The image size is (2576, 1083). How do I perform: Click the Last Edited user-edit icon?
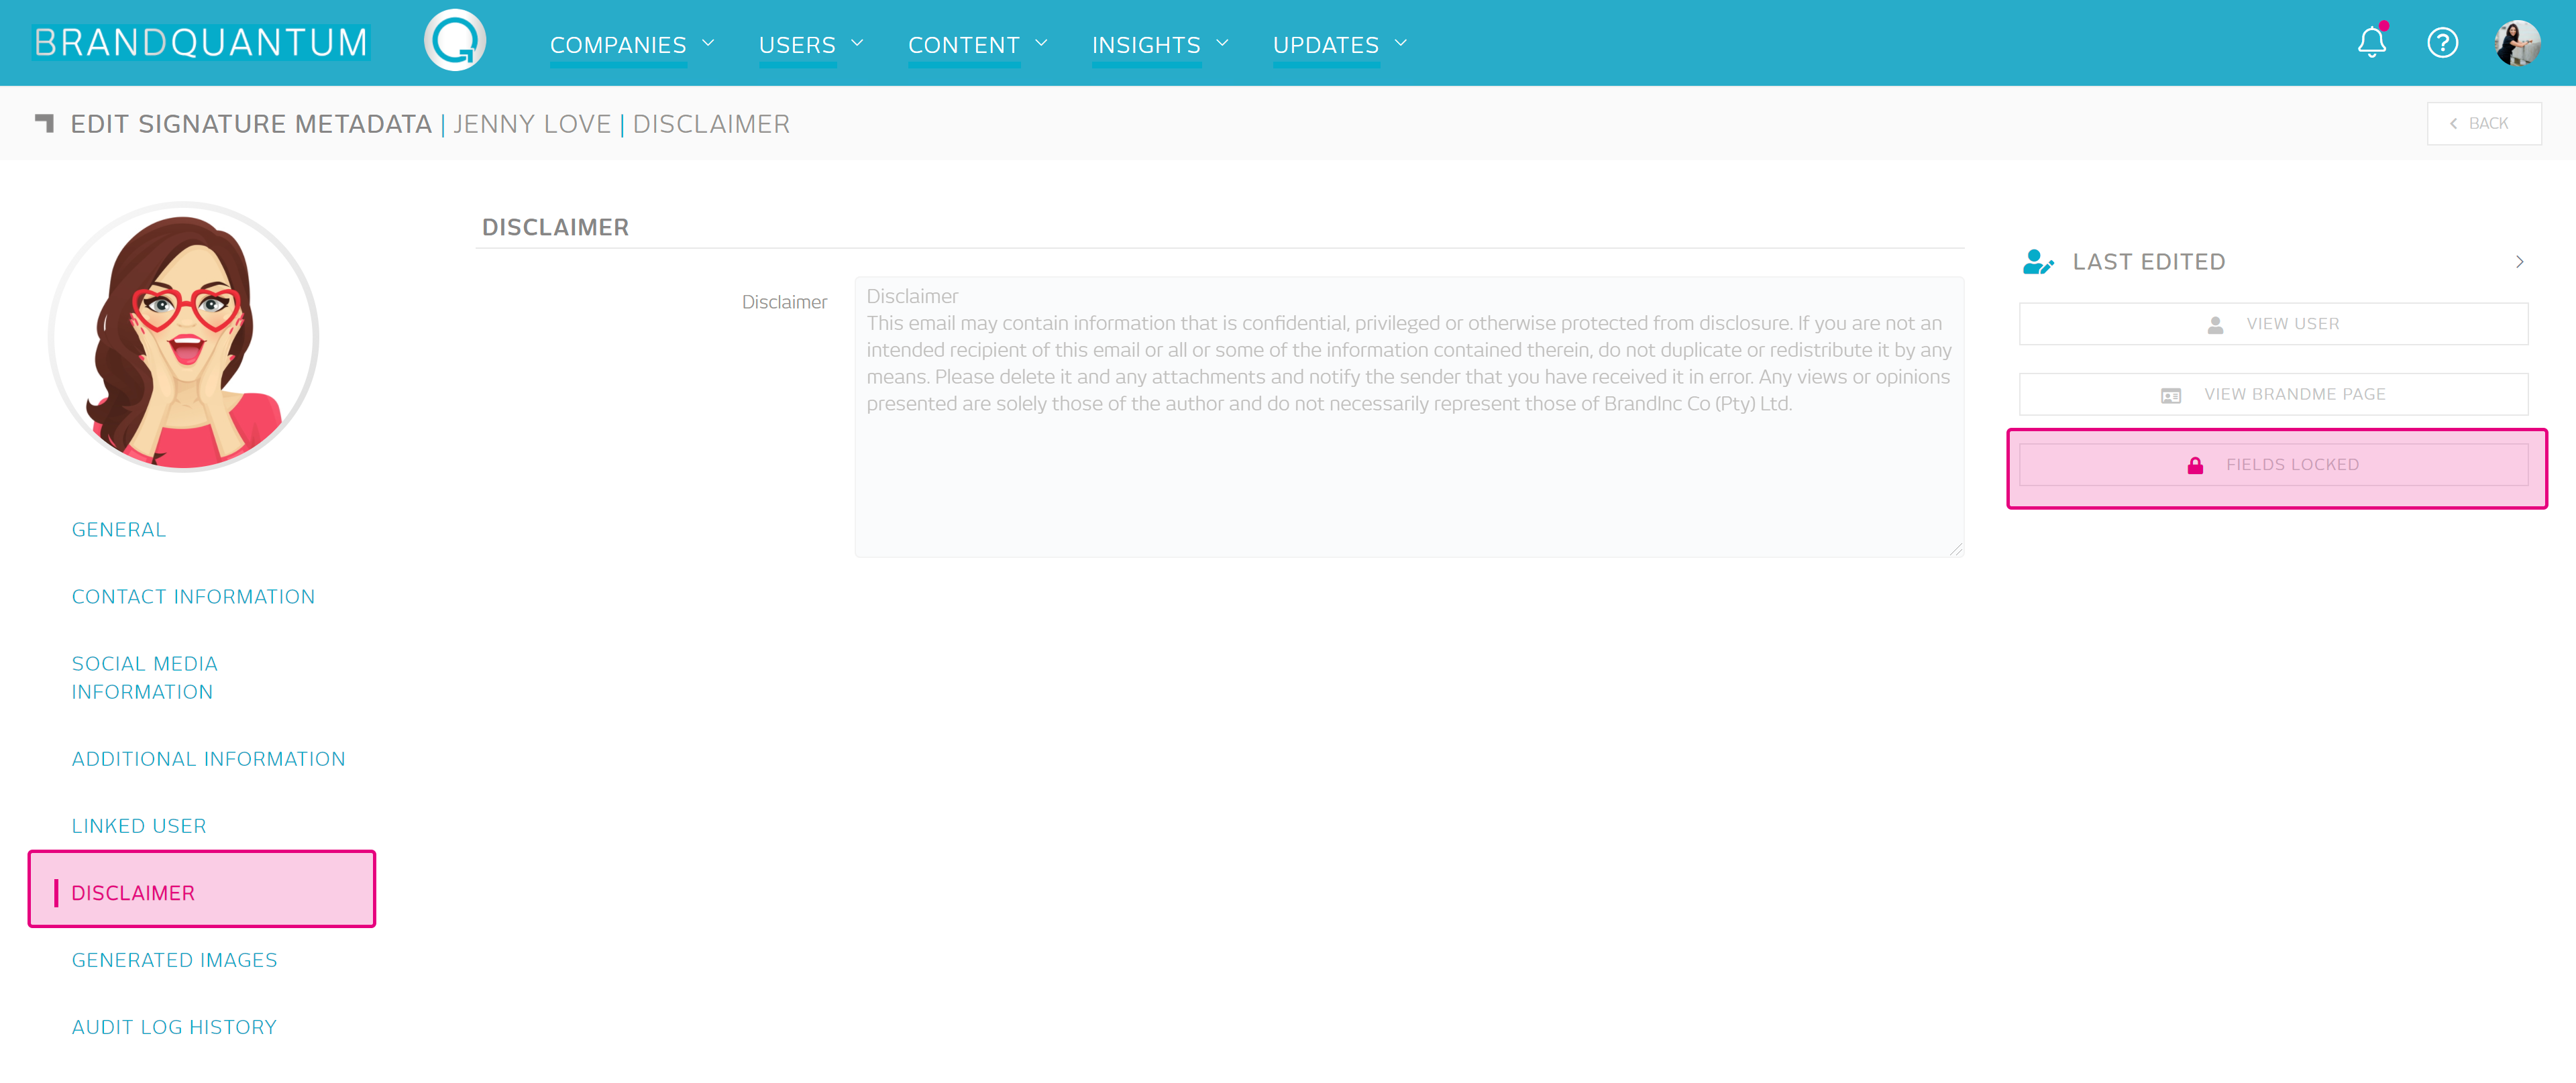coord(2038,262)
